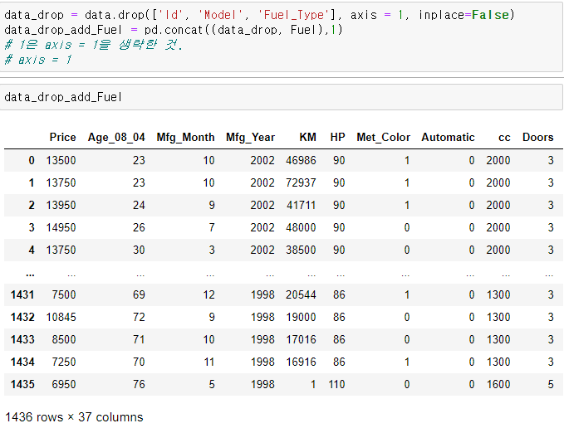Click the HP value 110
This screenshot has width=564, height=428.
(x=336, y=384)
